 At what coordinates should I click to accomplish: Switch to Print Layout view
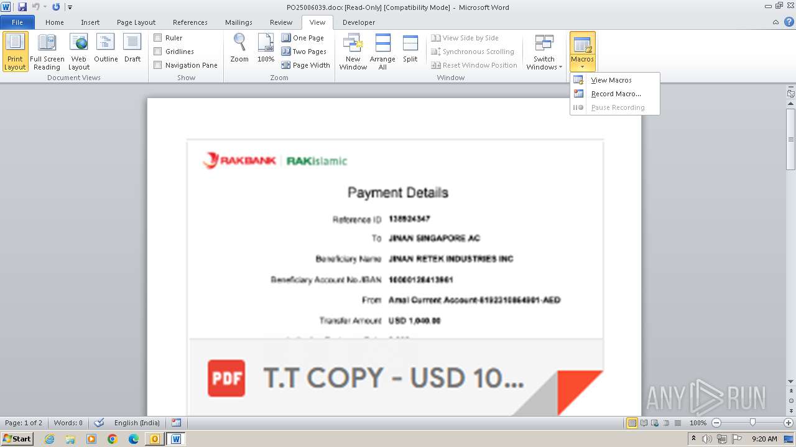click(15, 52)
